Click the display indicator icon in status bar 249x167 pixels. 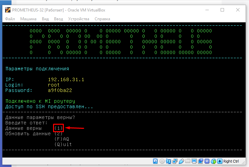click(x=194, y=161)
